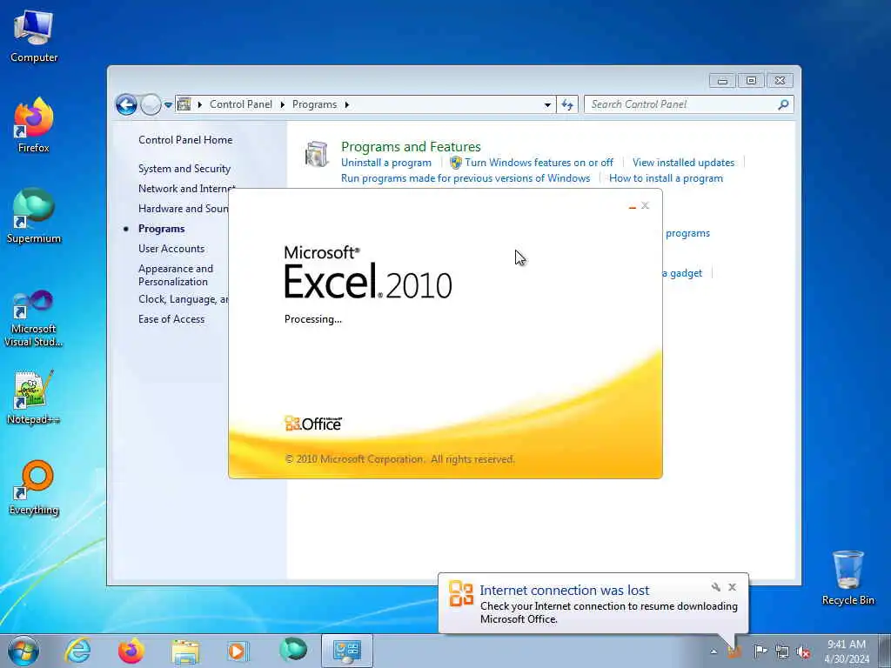The image size is (891, 668).
Task: Open options wrench on Office notification
Action: [715, 587]
